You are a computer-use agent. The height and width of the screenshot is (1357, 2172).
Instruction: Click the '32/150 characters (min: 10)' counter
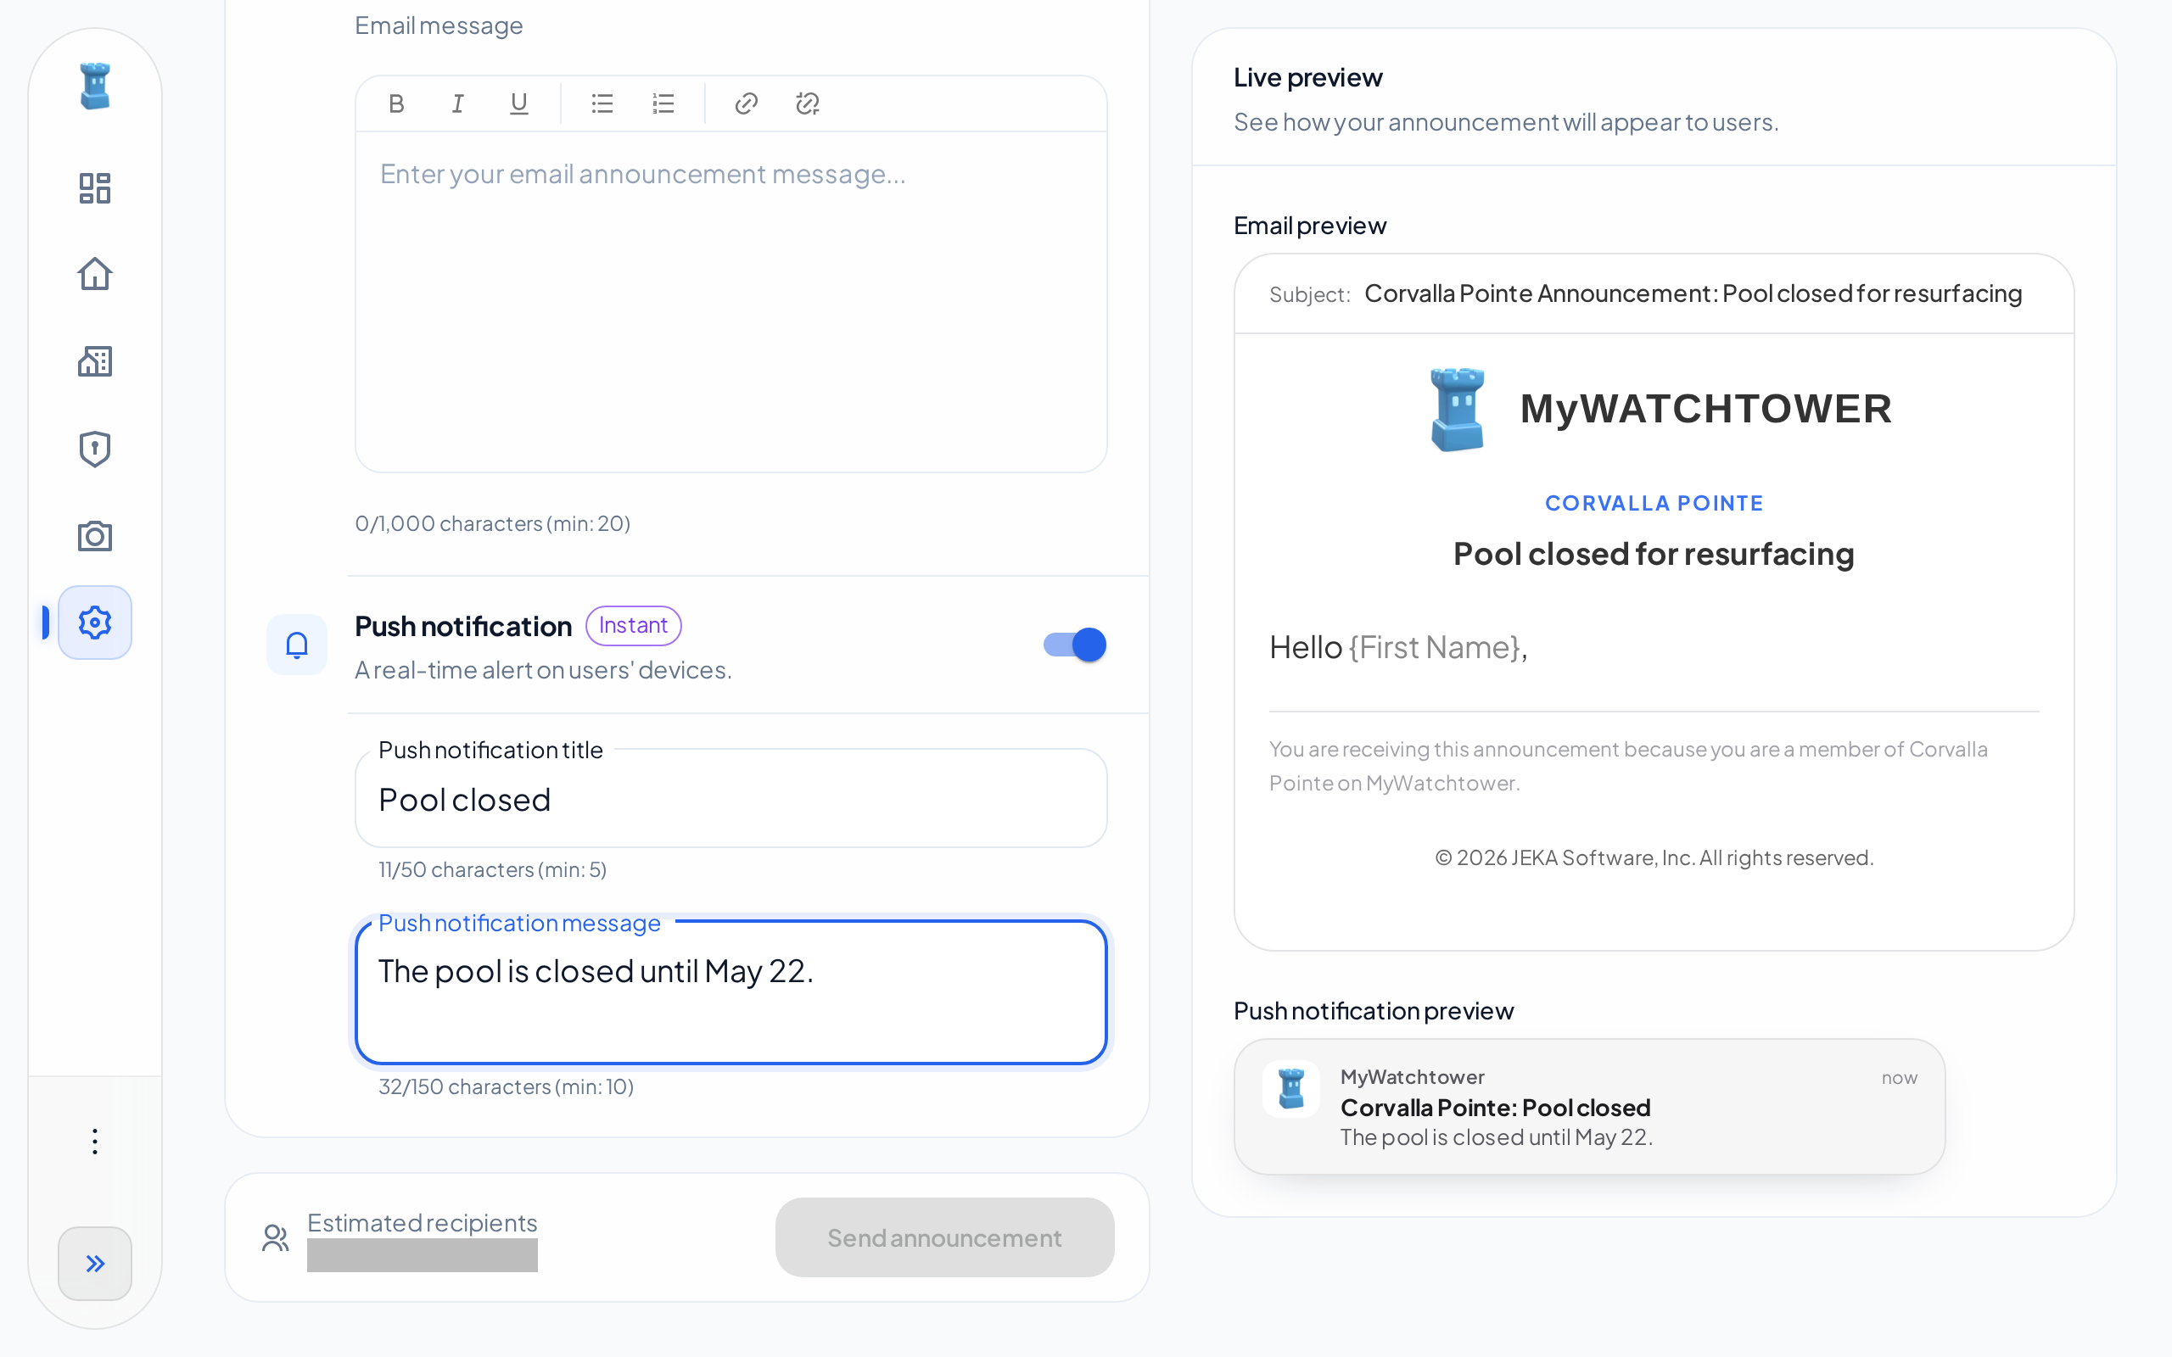507,1086
